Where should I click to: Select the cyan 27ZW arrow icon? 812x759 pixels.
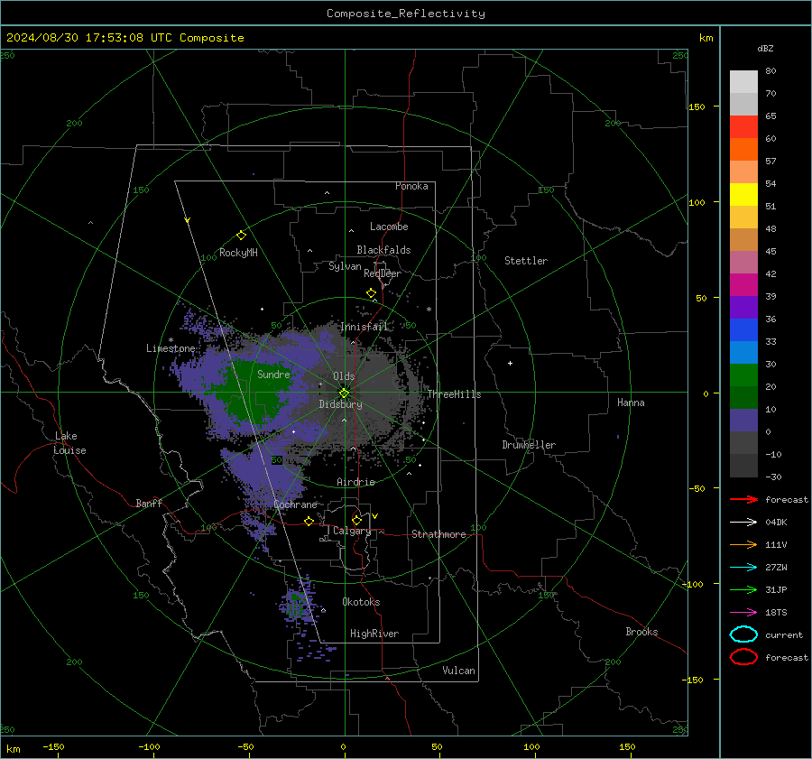[743, 568]
